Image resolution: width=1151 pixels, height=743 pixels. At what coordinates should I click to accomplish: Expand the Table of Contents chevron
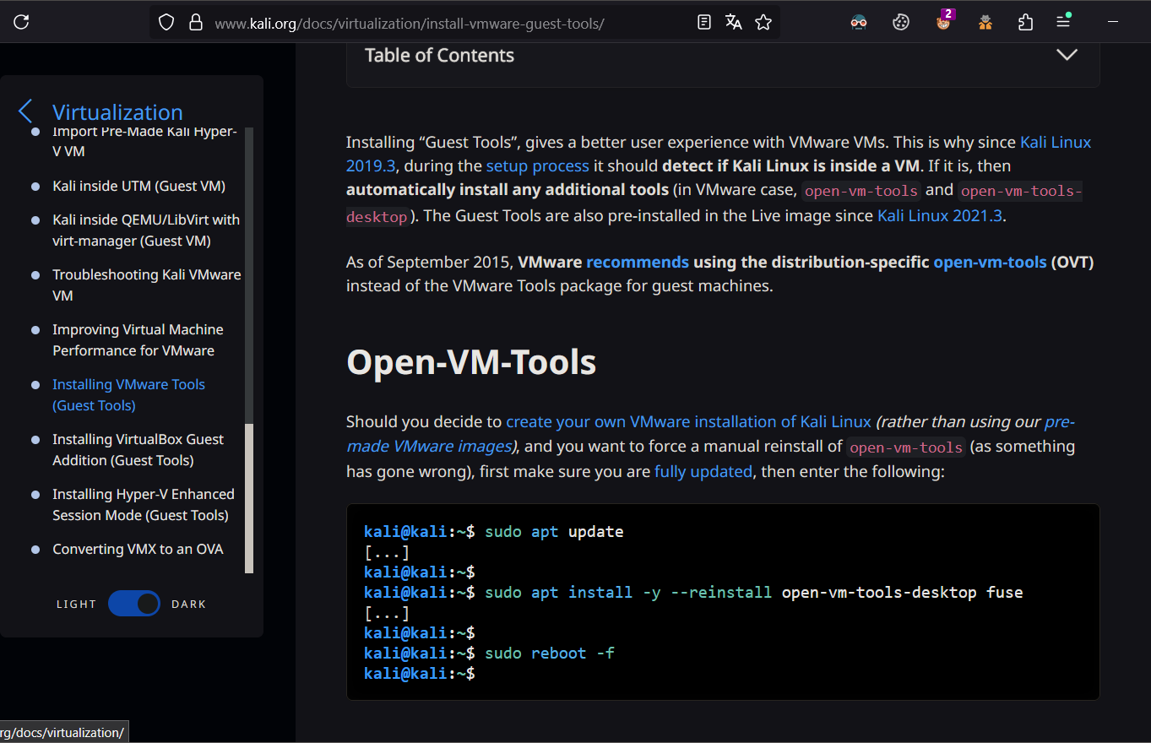point(1067,55)
